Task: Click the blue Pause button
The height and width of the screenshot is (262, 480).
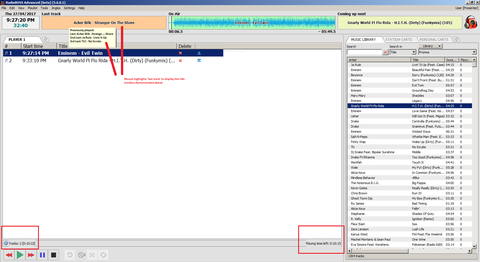Action: click(x=42, y=255)
